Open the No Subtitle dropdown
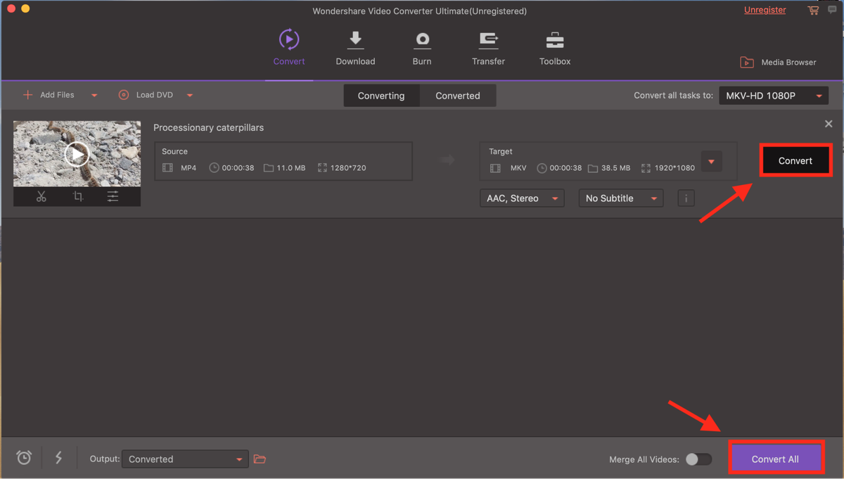This screenshot has height=479, width=844. pos(620,198)
